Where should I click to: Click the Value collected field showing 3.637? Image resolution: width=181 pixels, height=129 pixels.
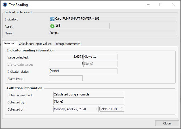[x=66, y=57]
